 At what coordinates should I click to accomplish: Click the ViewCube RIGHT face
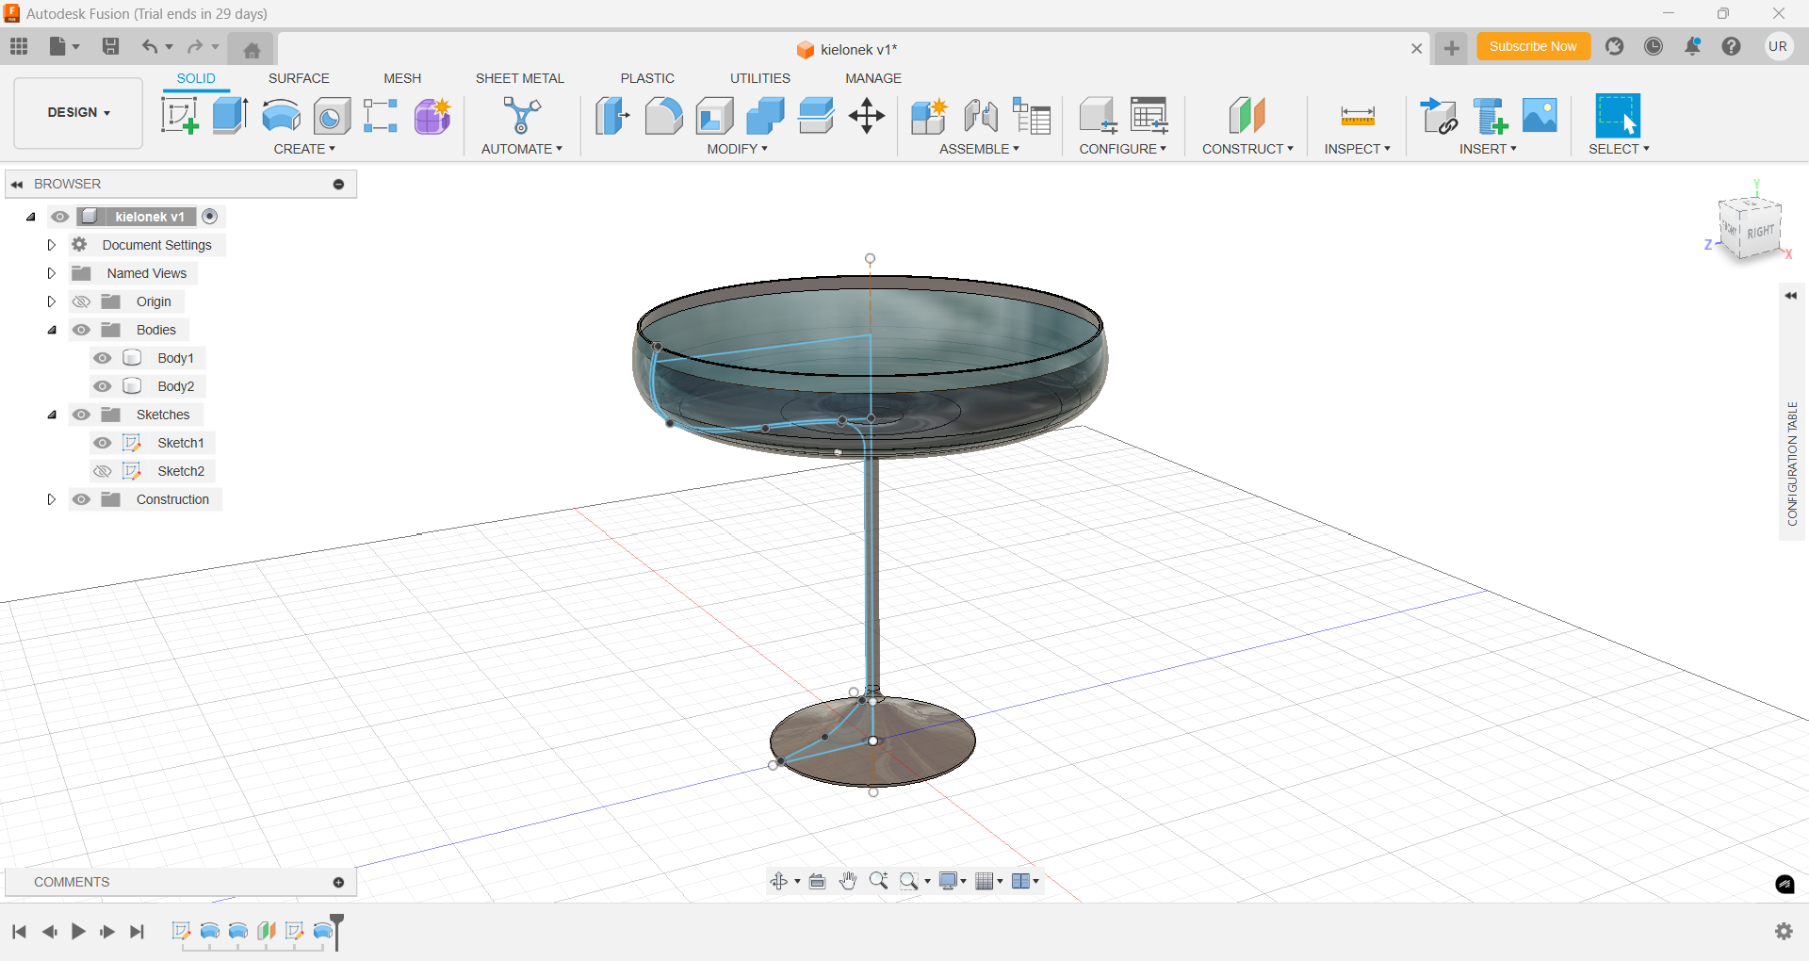(1760, 233)
